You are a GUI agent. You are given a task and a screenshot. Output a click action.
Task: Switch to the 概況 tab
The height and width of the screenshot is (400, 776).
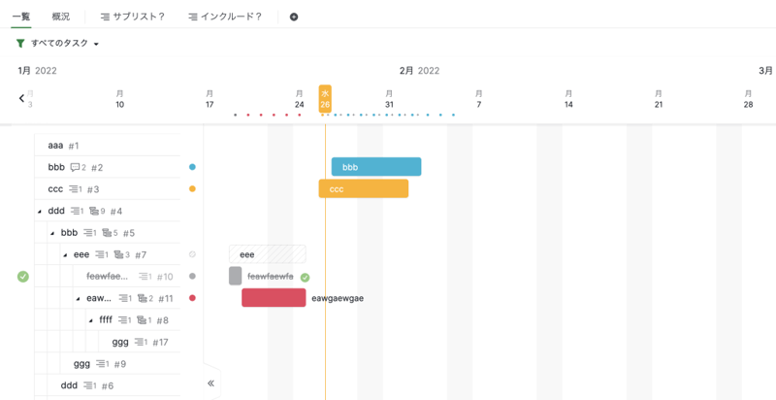click(60, 17)
